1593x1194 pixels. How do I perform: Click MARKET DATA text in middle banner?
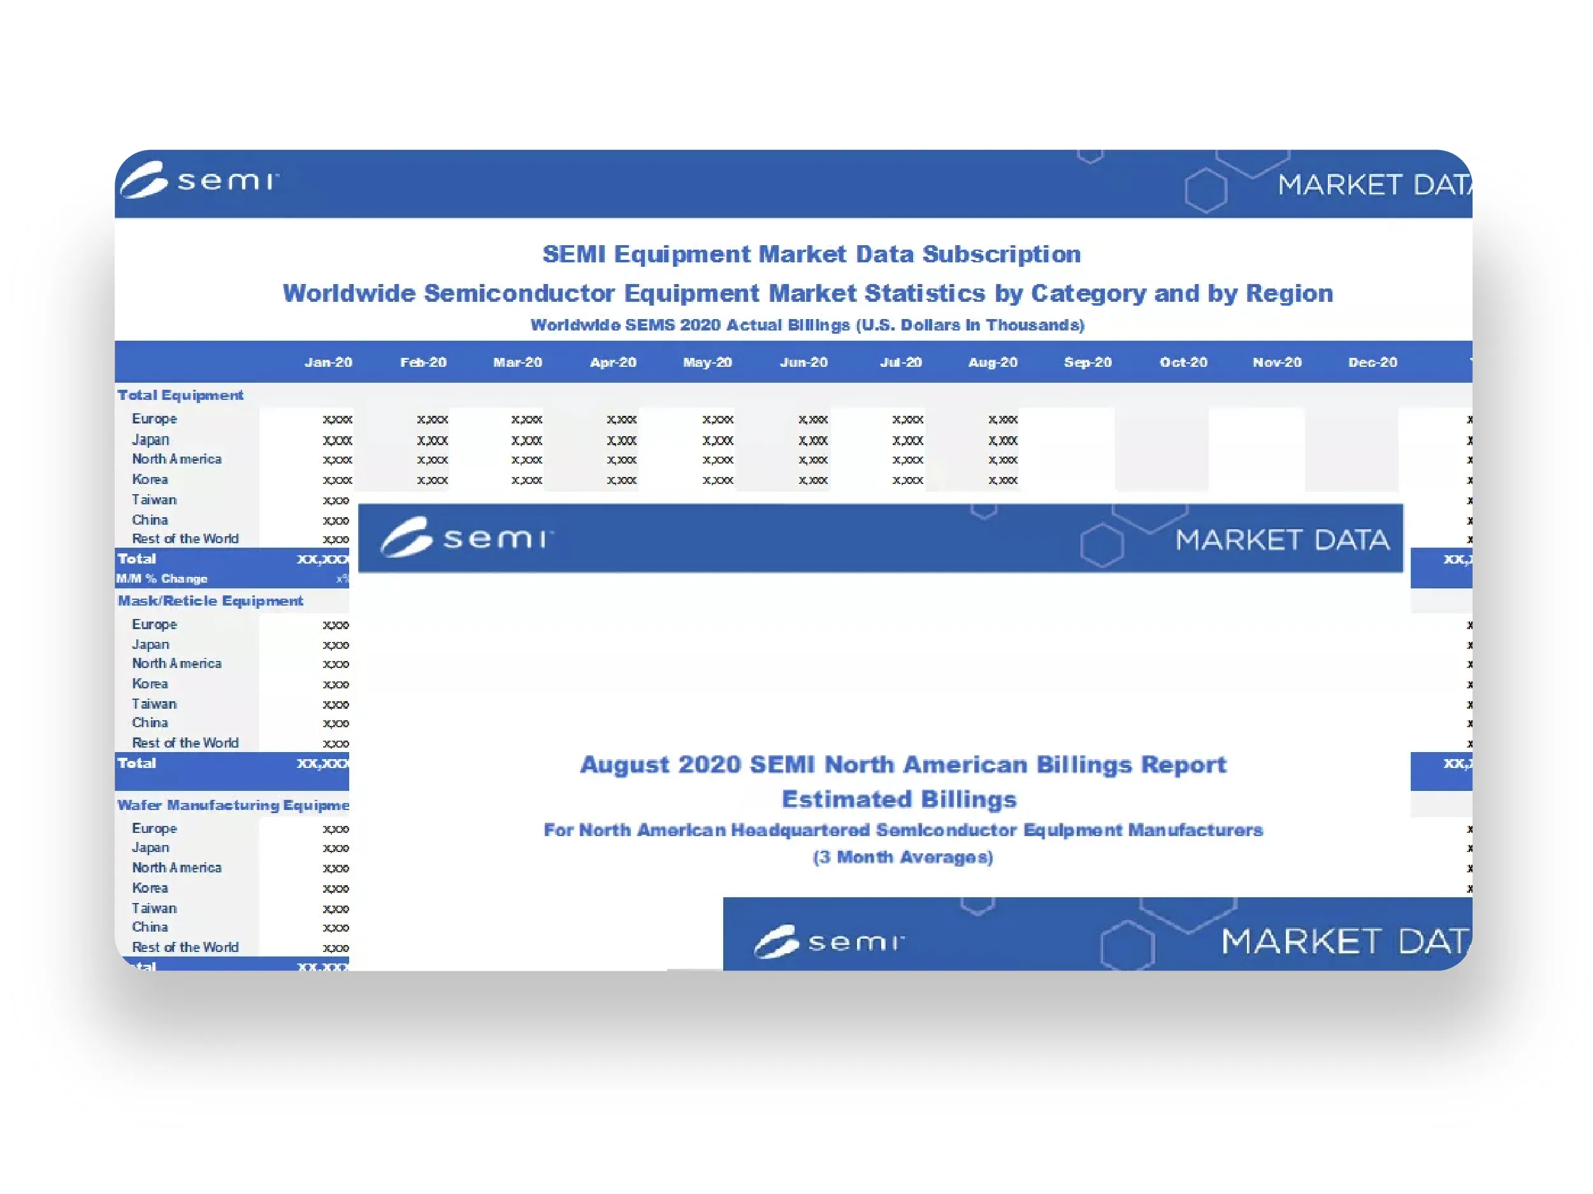[x=1282, y=540]
